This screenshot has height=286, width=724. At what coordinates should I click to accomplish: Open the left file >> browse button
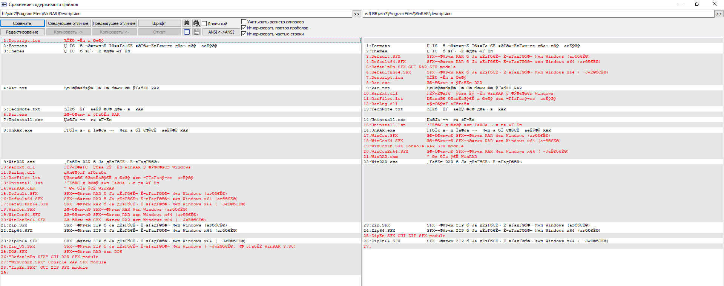[x=357, y=14]
